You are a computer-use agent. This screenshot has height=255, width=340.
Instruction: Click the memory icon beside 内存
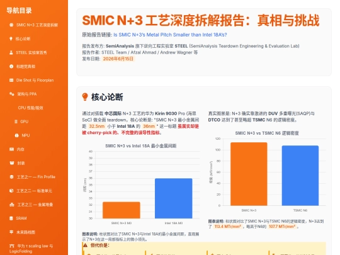point(12,149)
